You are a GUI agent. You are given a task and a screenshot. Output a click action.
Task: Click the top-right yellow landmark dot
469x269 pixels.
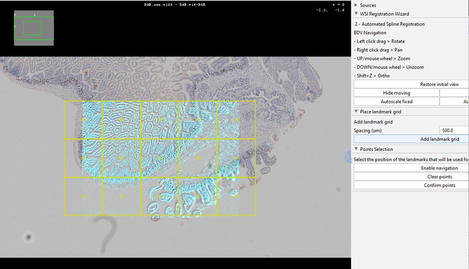click(236, 119)
